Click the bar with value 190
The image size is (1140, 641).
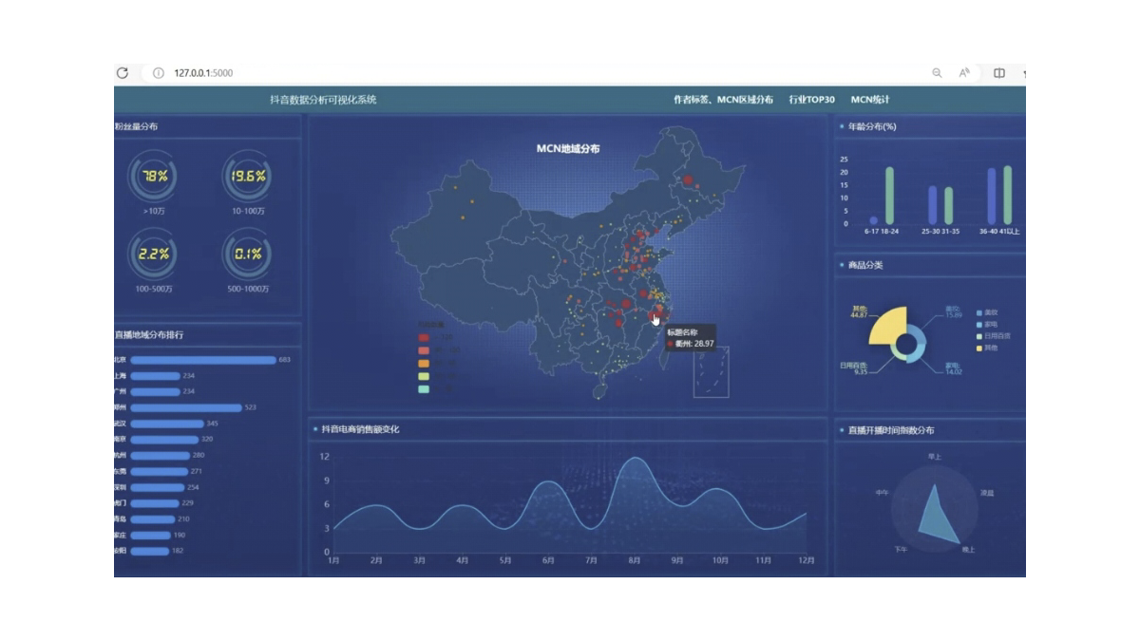pyautogui.click(x=151, y=536)
